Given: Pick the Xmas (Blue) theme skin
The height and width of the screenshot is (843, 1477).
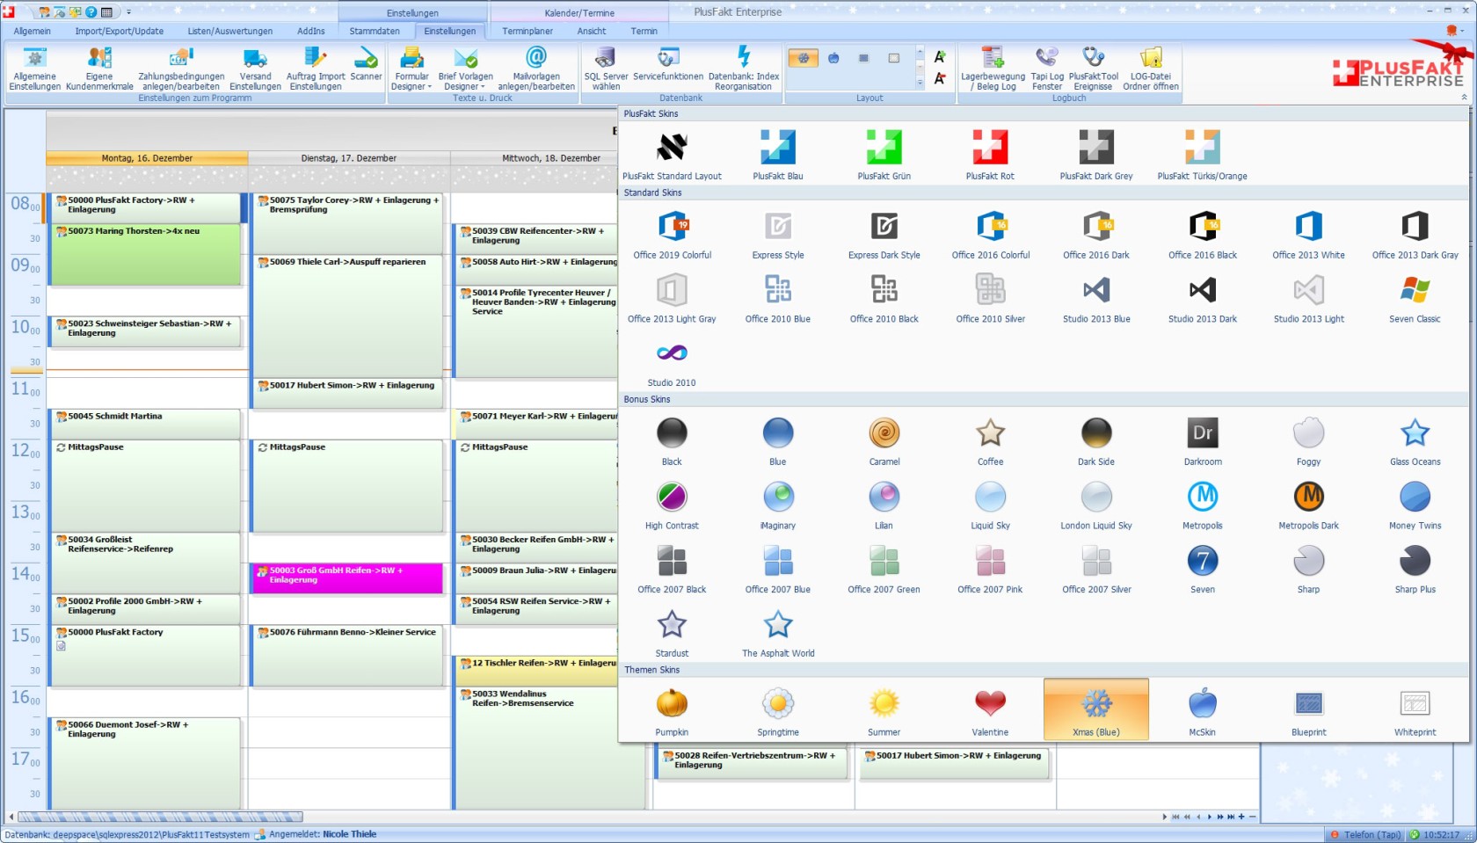Looking at the screenshot, I should point(1096,710).
